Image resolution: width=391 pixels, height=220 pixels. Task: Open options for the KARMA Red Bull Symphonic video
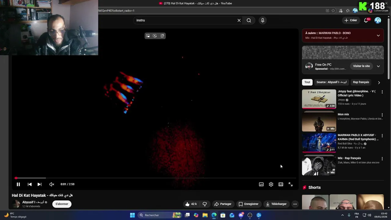coord(382,136)
